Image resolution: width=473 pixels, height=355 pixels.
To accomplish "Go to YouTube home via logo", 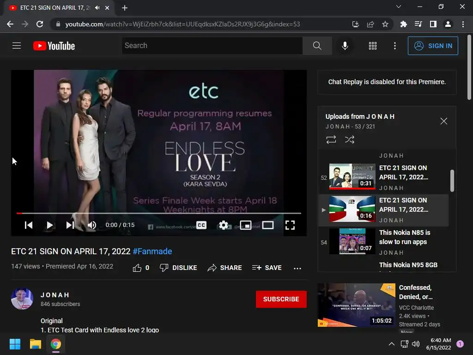I will pos(54,46).
